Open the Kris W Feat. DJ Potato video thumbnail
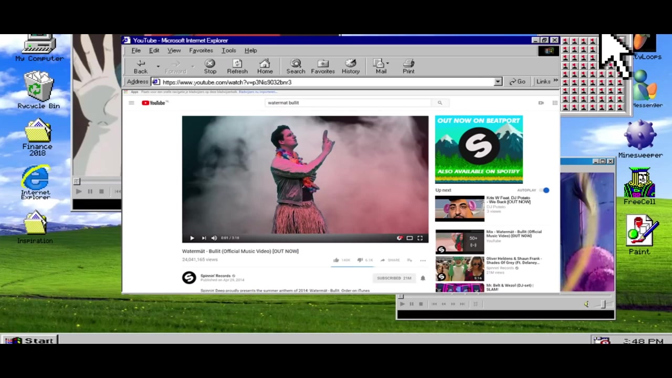 coord(459,208)
